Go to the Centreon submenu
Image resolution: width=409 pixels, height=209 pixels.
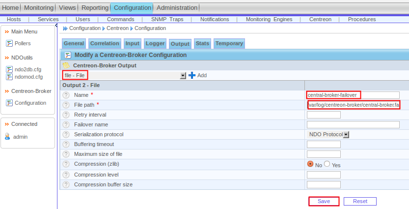coord(320,19)
